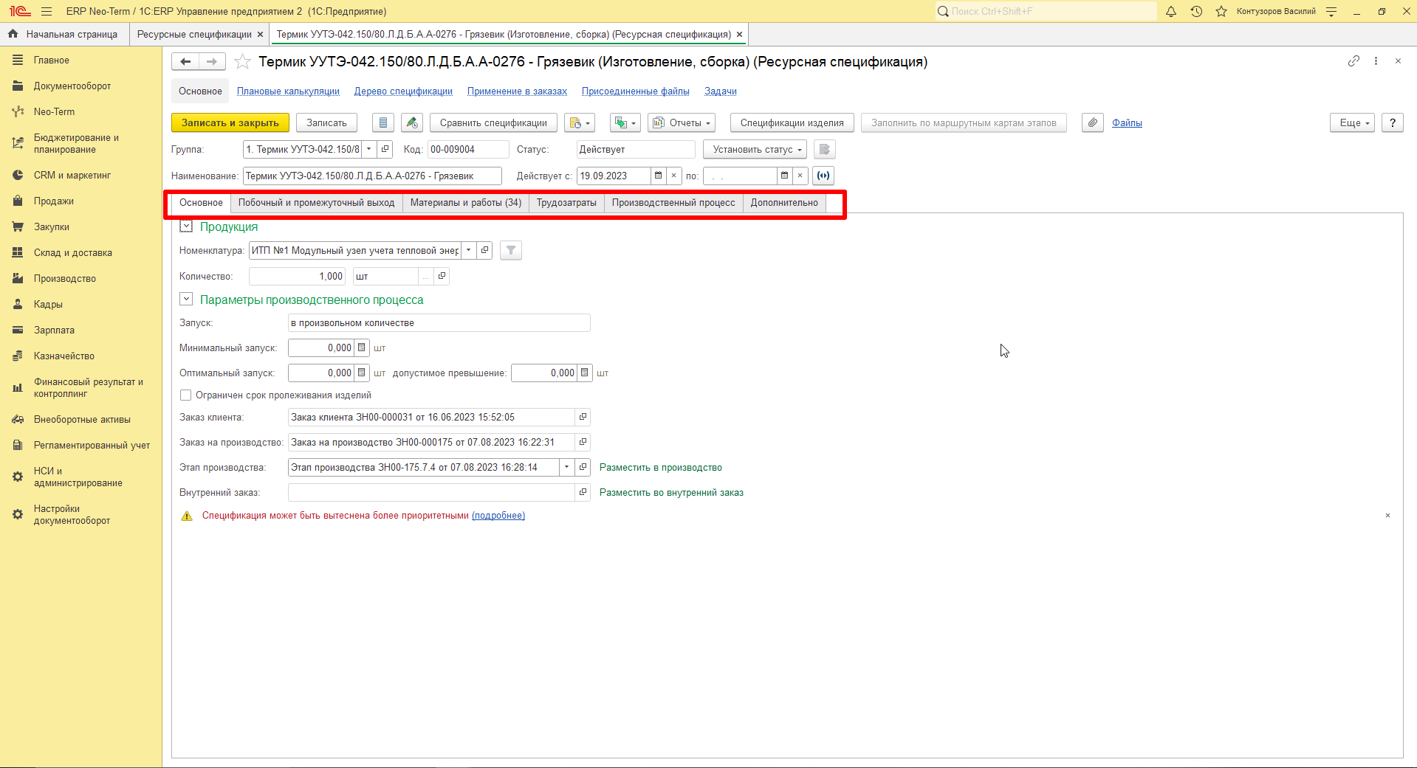Open the Этап производства dropdown
Screen dimensions: 1417x768
point(567,468)
